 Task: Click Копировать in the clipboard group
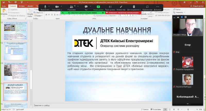click(14, 13)
